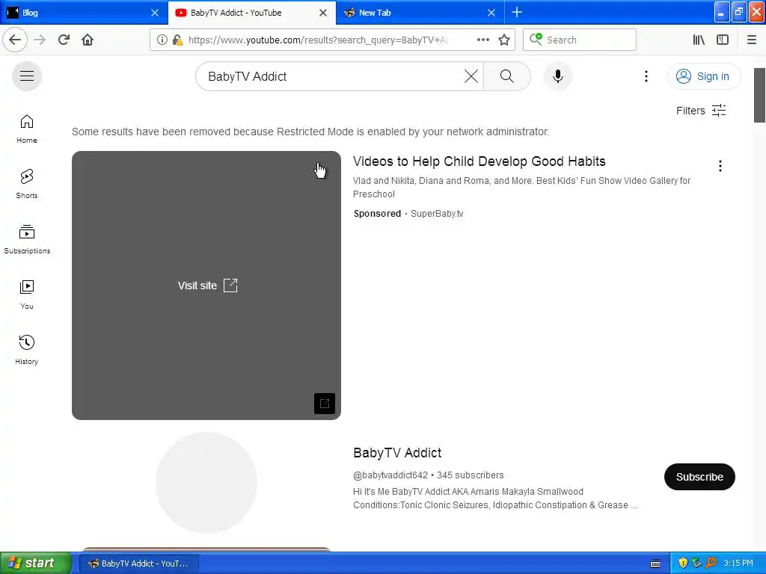The image size is (766, 574).
Task: Go to the browser home page
Action: (88, 40)
